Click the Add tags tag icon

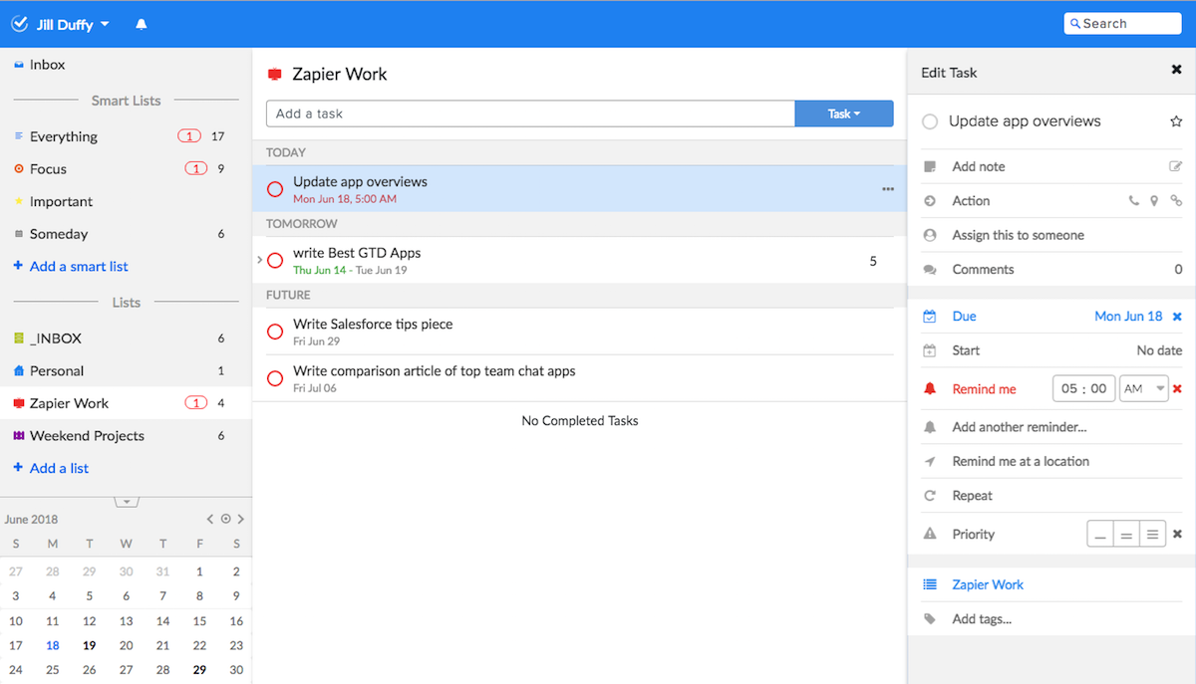[930, 618]
